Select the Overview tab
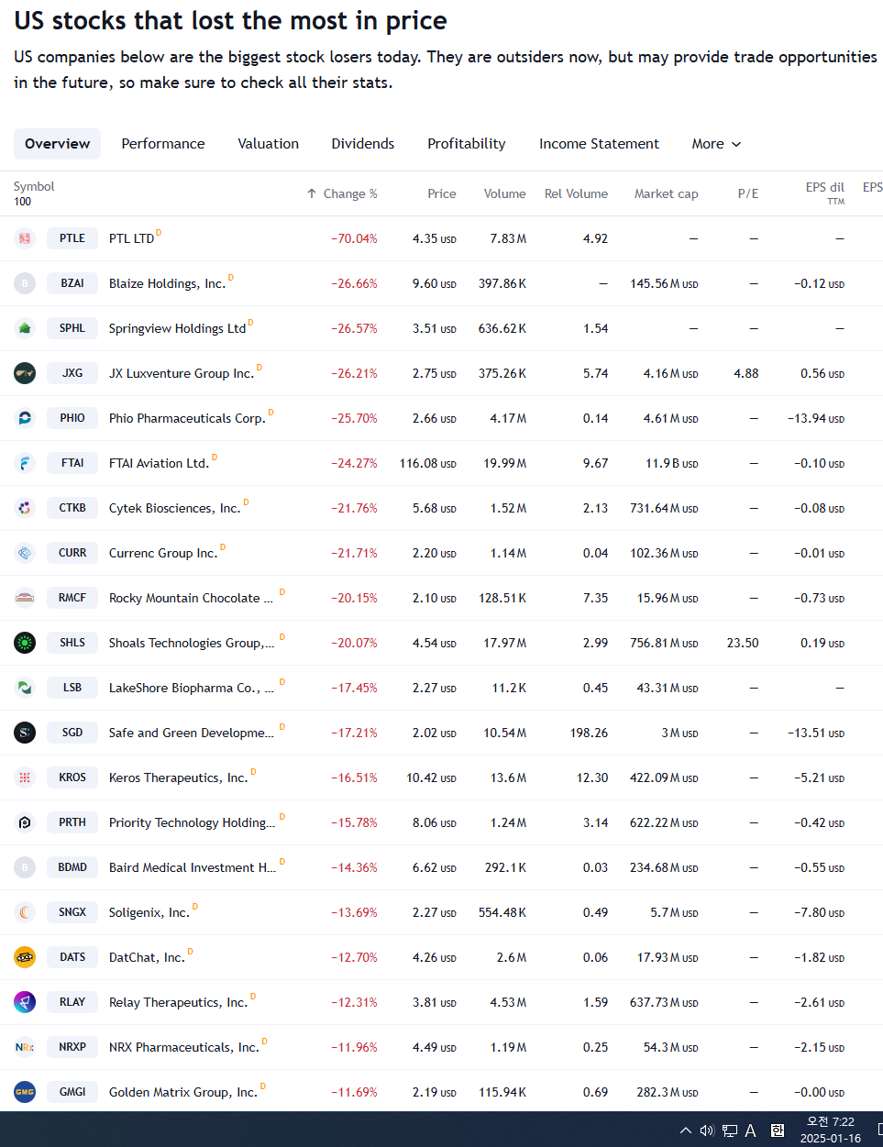This screenshot has height=1147, width=883. (57, 144)
